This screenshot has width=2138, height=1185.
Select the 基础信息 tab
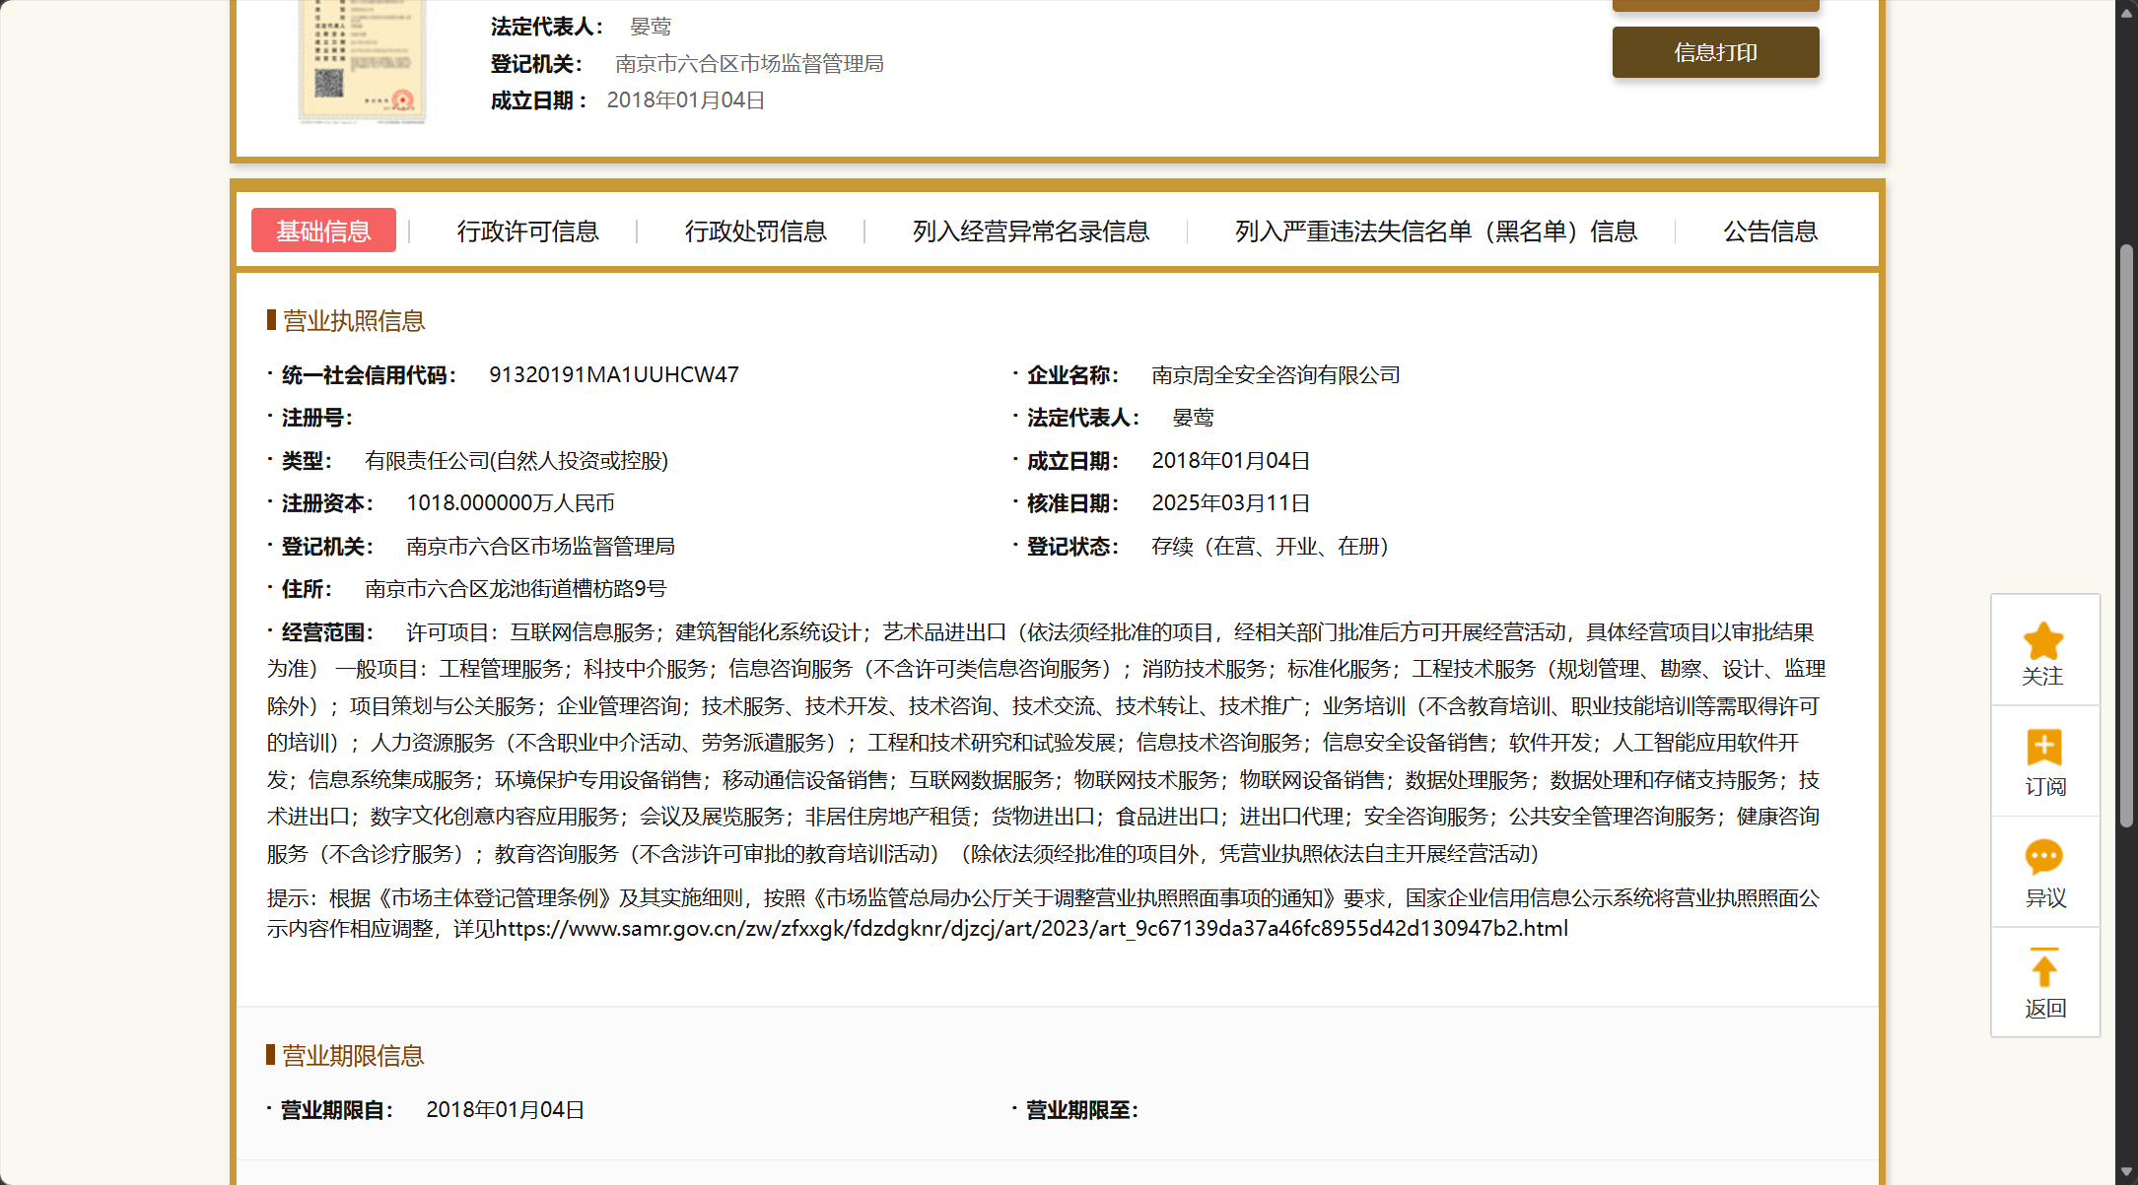pos(323,230)
